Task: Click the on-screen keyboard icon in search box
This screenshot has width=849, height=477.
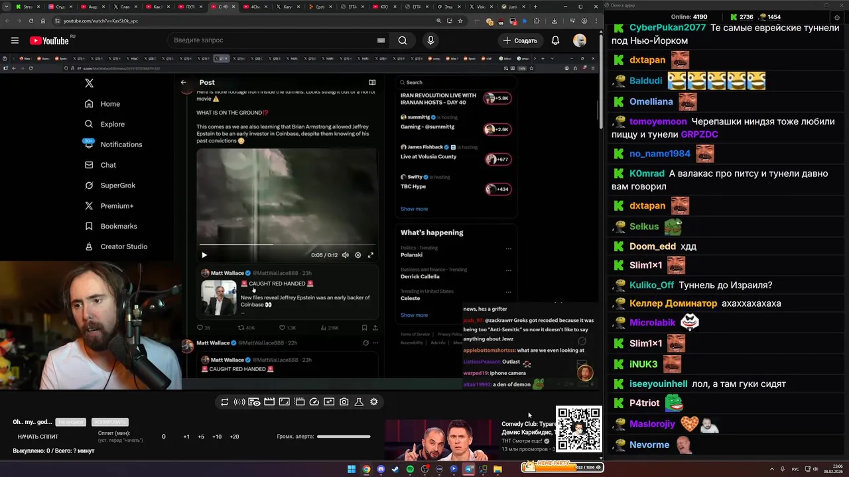Action: click(x=381, y=40)
